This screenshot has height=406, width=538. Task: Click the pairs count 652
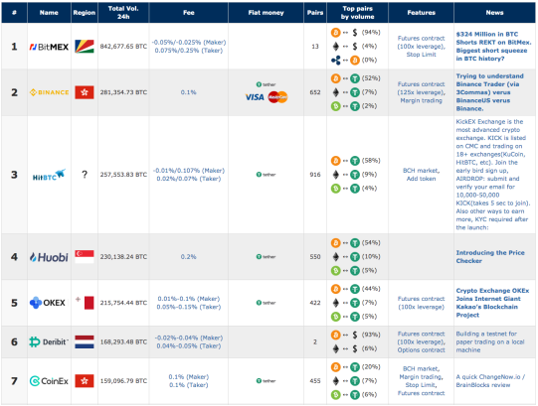315,92
